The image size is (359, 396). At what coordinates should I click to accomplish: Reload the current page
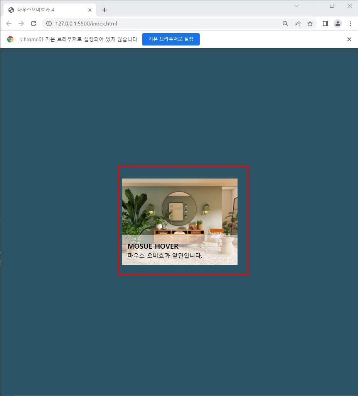[34, 24]
